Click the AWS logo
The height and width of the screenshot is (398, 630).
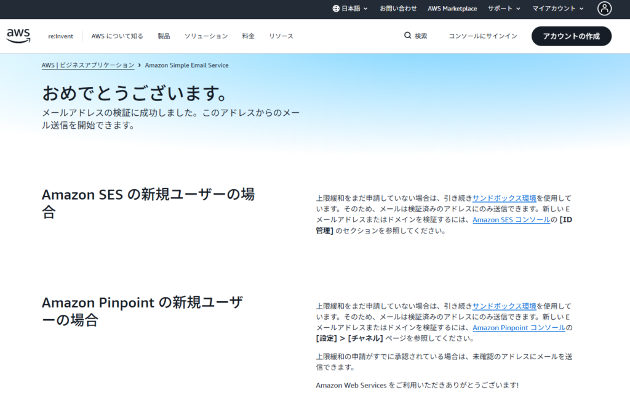(18, 36)
